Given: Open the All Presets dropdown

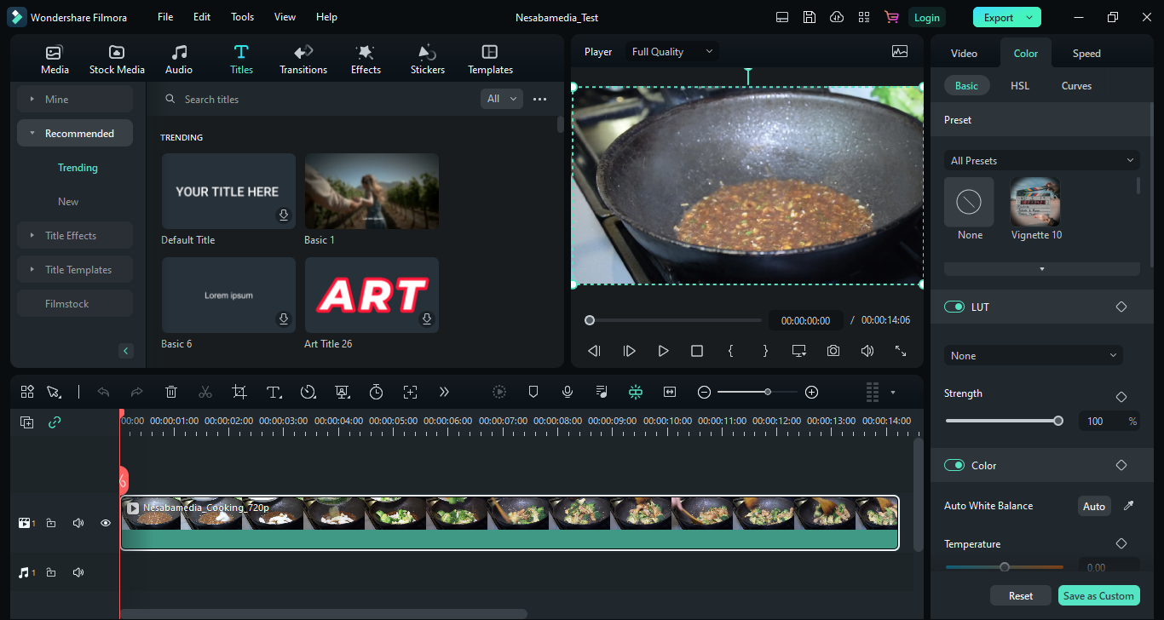Looking at the screenshot, I should (x=1041, y=160).
